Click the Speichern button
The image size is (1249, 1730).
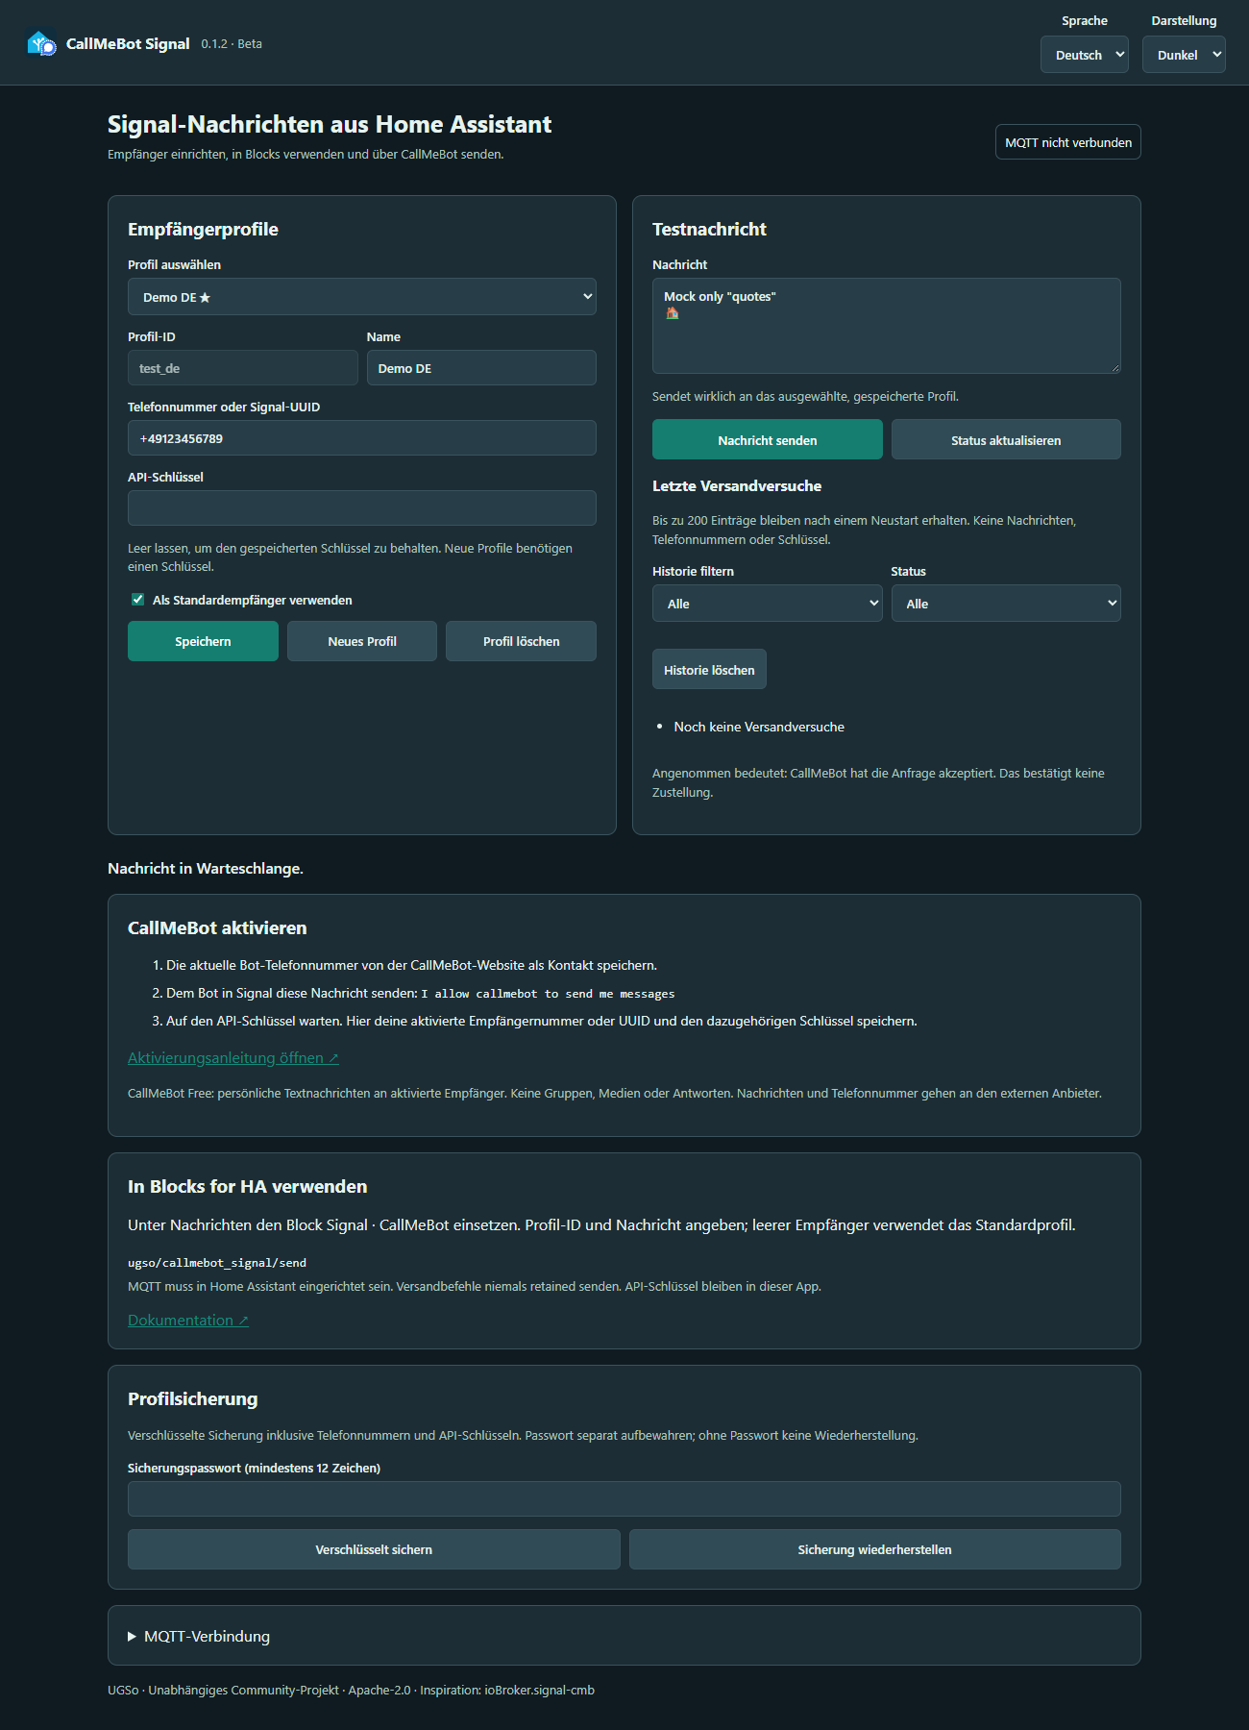click(x=203, y=641)
